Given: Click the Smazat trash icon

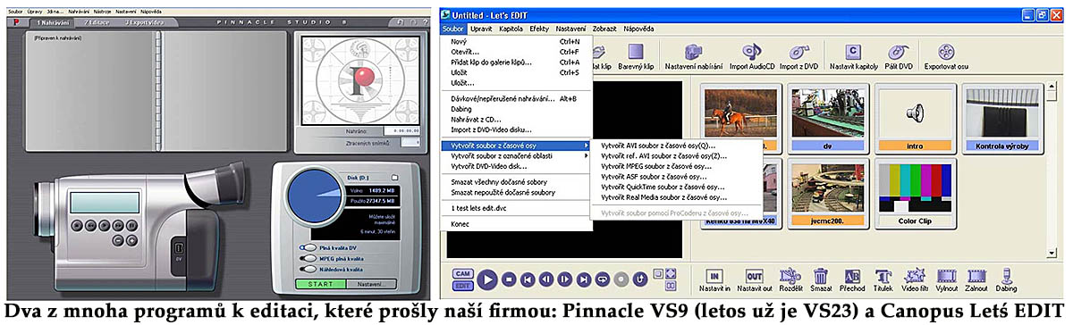Looking at the screenshot, I should [821, 279].
